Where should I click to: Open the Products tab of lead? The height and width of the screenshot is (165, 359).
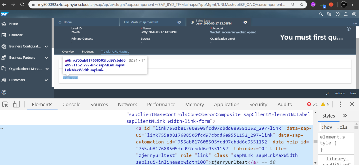(88, 52)
